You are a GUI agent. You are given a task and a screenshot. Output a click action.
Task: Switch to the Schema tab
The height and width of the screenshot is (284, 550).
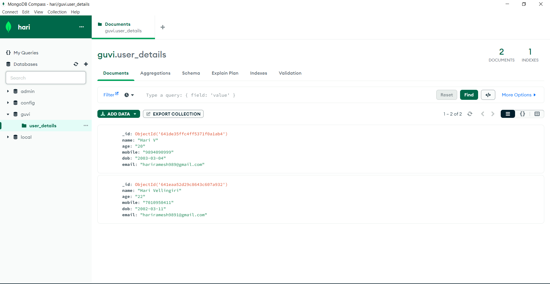191,73
